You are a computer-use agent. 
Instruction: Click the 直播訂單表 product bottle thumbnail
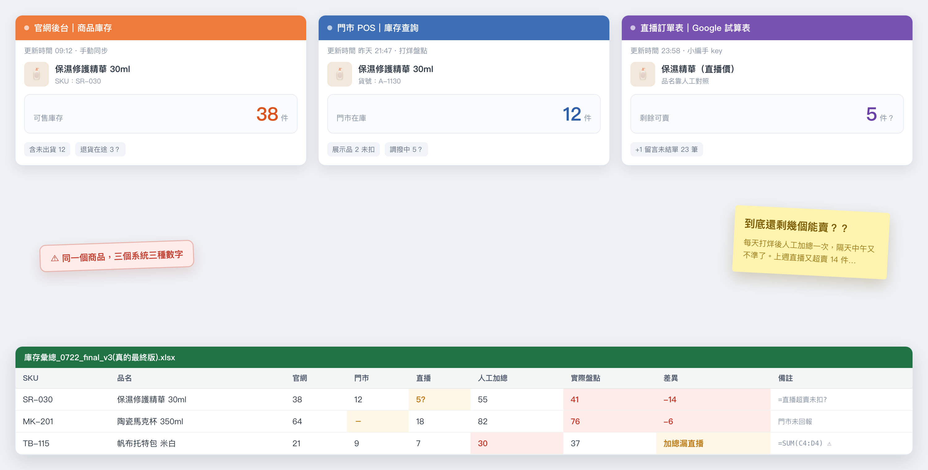tap(643, 74)
